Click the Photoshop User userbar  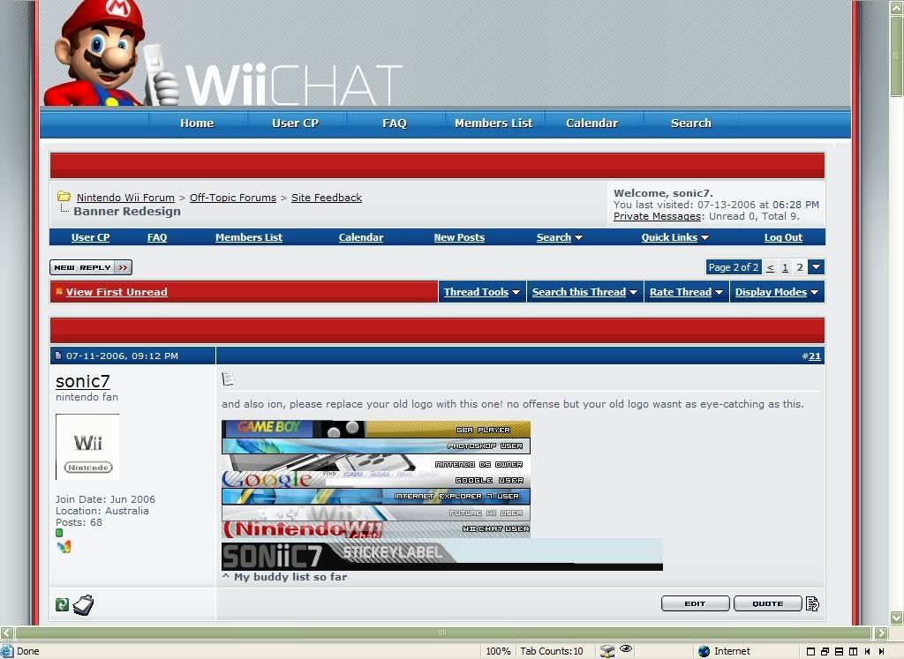click(376, 446)
